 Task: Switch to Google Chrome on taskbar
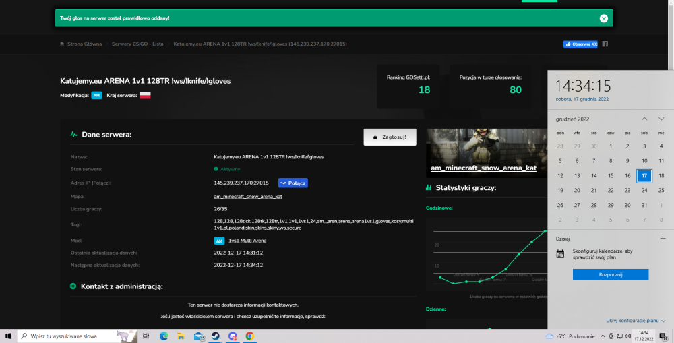click(x=250, y=336)
